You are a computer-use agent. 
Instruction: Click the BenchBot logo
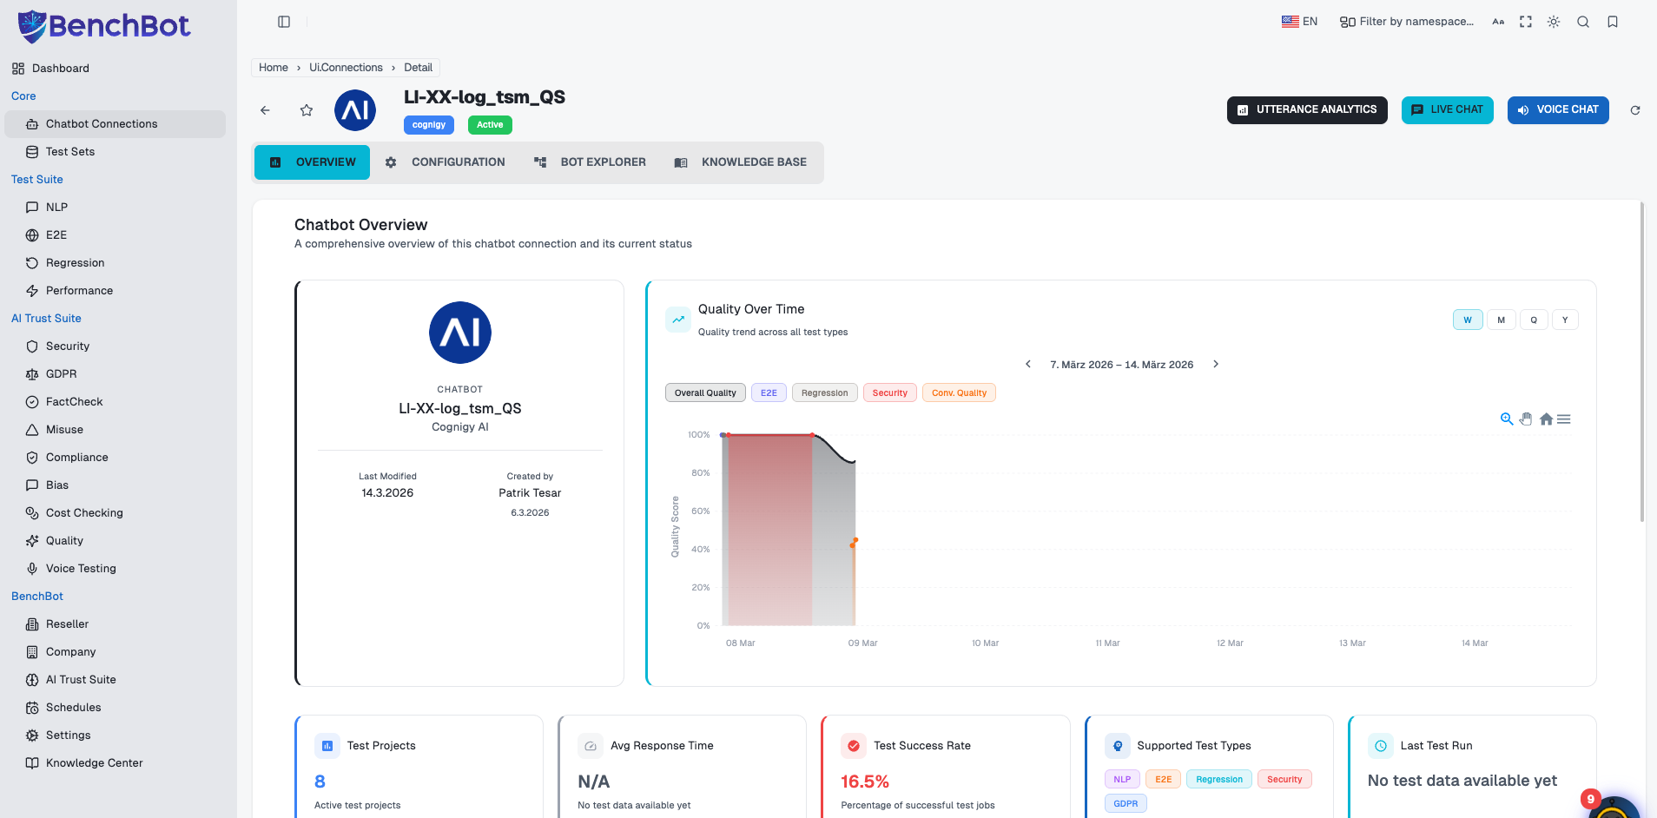103,26
